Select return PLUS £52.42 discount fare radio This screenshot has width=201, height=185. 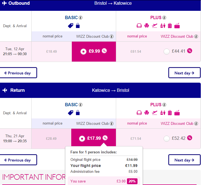pyautogui.click(x=167, y=139)
